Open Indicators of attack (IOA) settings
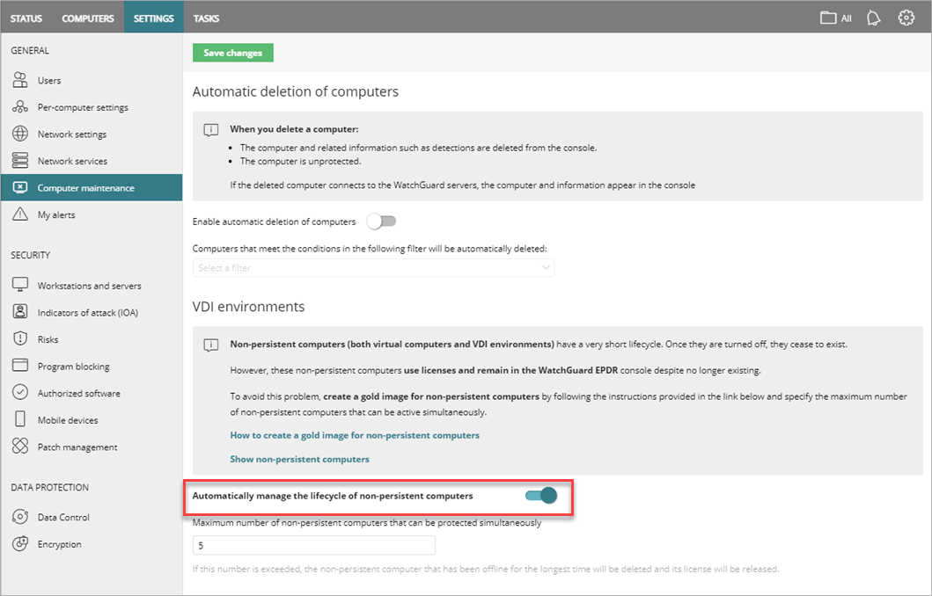 coord(86,310)
